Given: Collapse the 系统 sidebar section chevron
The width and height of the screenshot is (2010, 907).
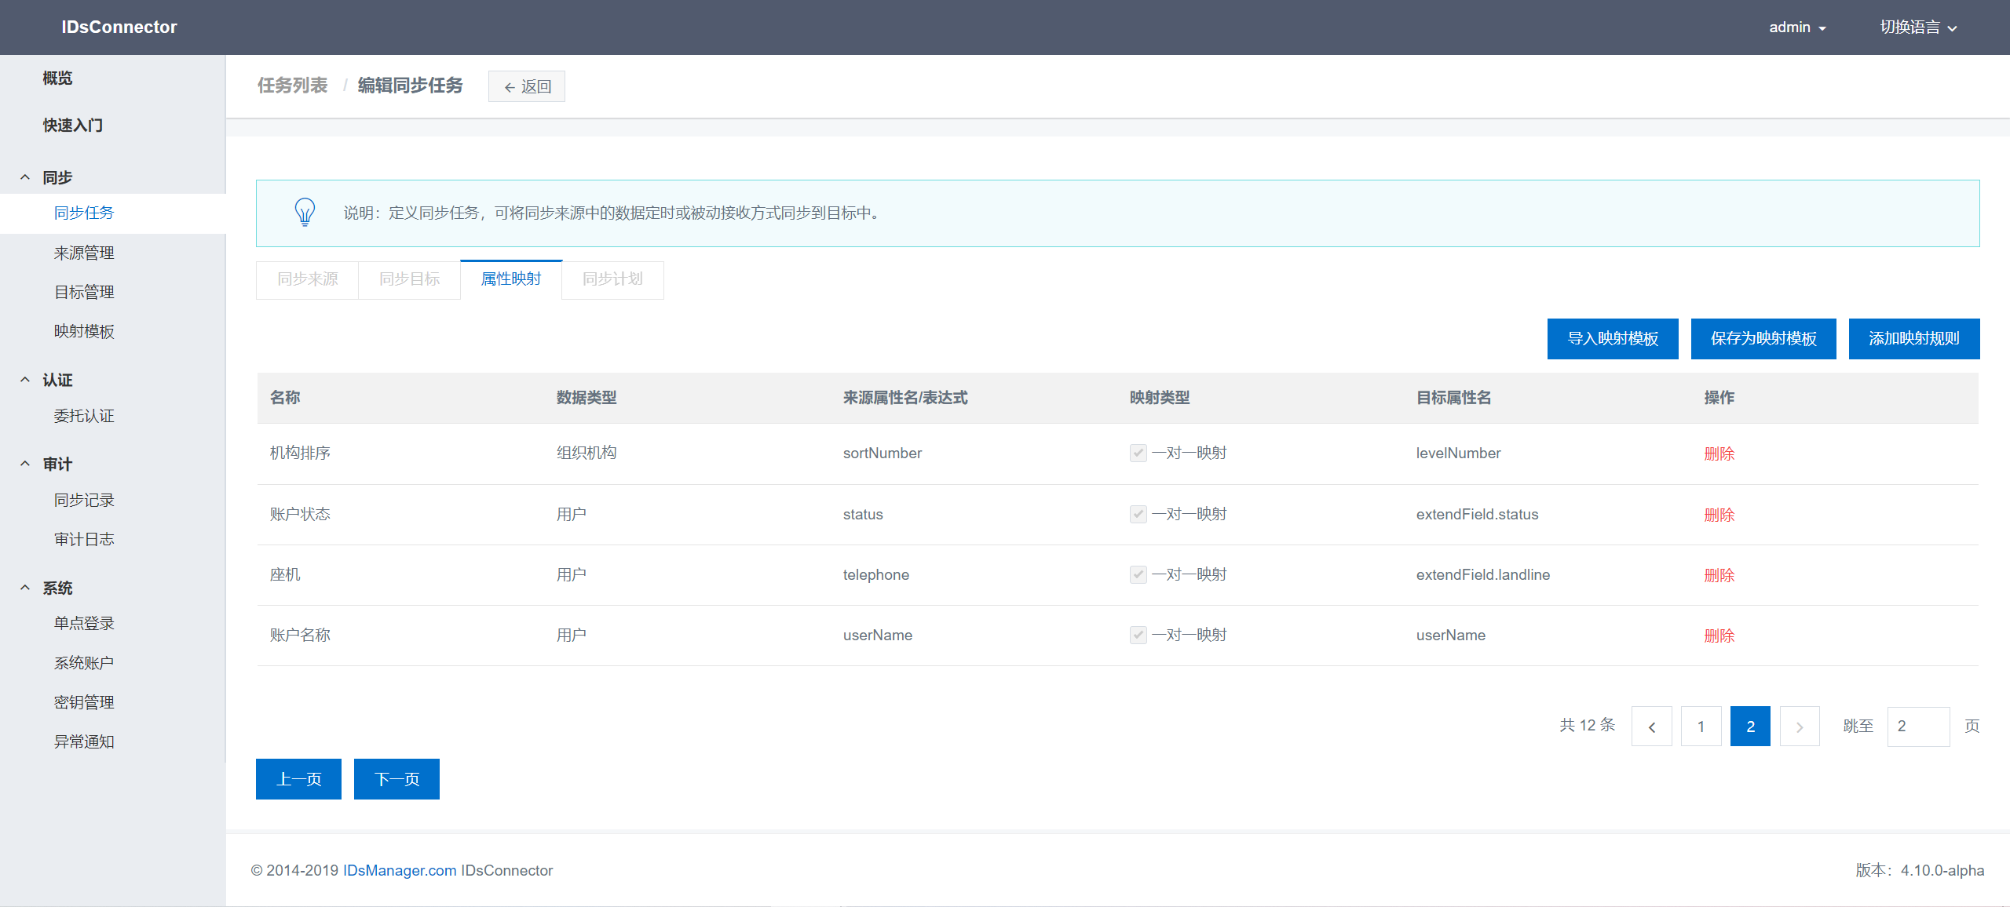Looking at the screenshot, I should 25,588.
